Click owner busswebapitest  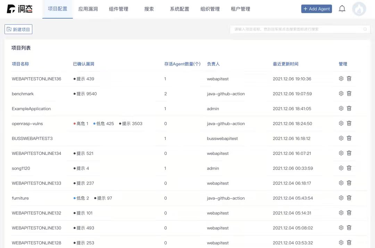coord(222,138)
